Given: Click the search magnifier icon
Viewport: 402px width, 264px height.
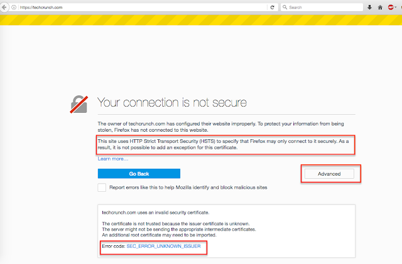Looking at the screenshot, I should pyautogui.click(x=285, y=7).
